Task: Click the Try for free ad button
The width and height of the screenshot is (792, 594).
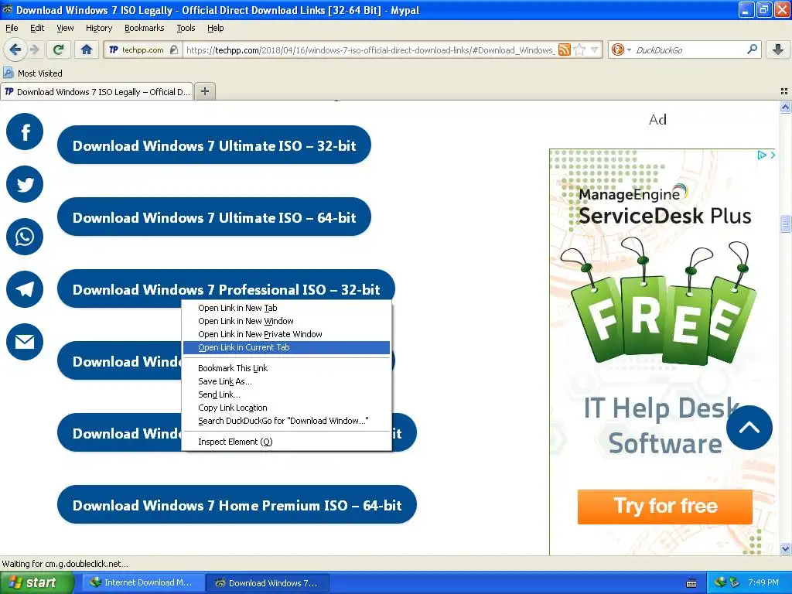Action: [x=664, y=506]
